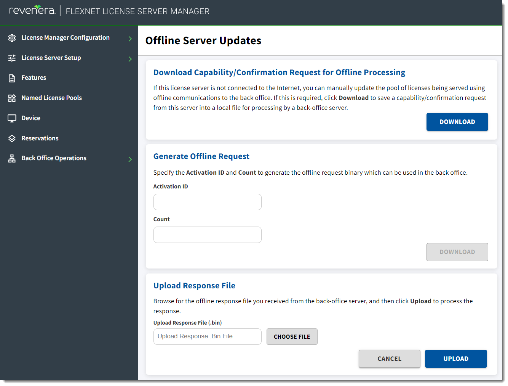
Task: Click the sliders icon for License Server Setup
Action: pos(12,58)
